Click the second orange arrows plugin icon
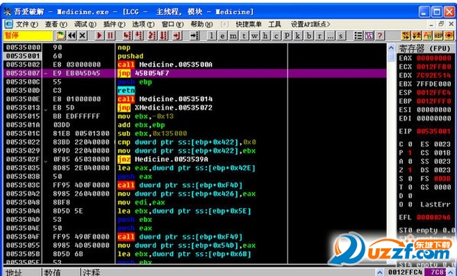The height and width of the screenshot is (276, 457). coord(417,35)
